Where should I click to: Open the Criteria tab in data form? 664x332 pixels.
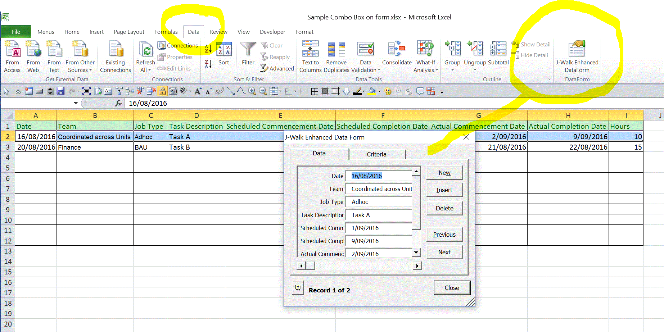[376, 154]
